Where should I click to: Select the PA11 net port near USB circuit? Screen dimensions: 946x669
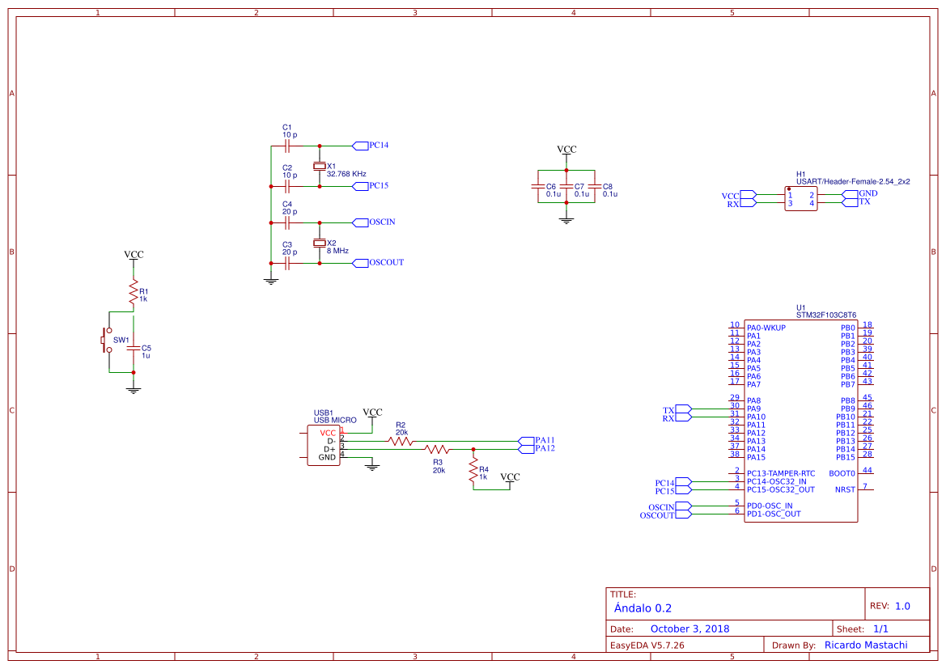(528, 441)
